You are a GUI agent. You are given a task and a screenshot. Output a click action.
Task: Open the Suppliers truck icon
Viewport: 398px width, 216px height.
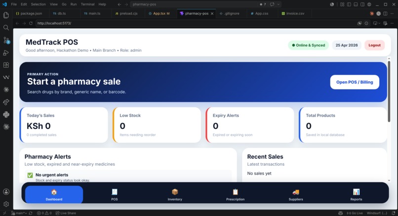tap(296, 192)
